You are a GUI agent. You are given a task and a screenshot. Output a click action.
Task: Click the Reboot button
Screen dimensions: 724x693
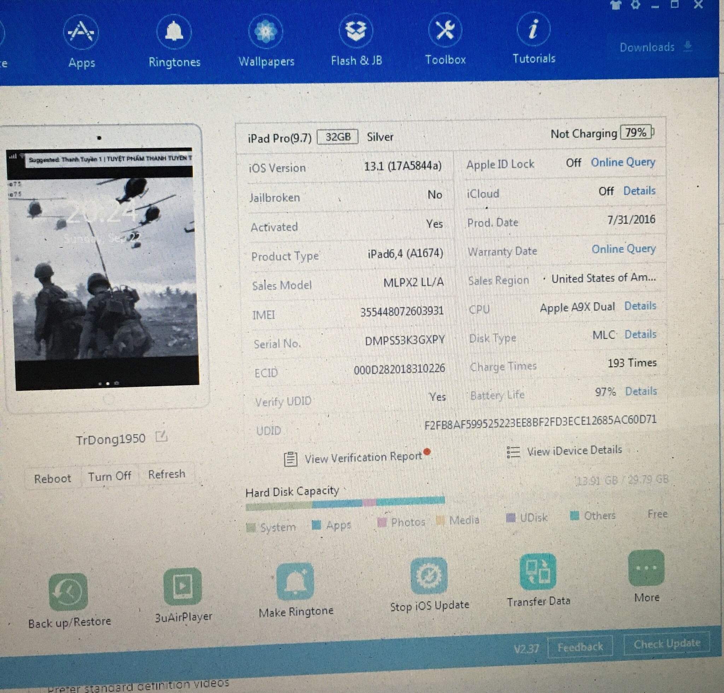click(52, 478)
